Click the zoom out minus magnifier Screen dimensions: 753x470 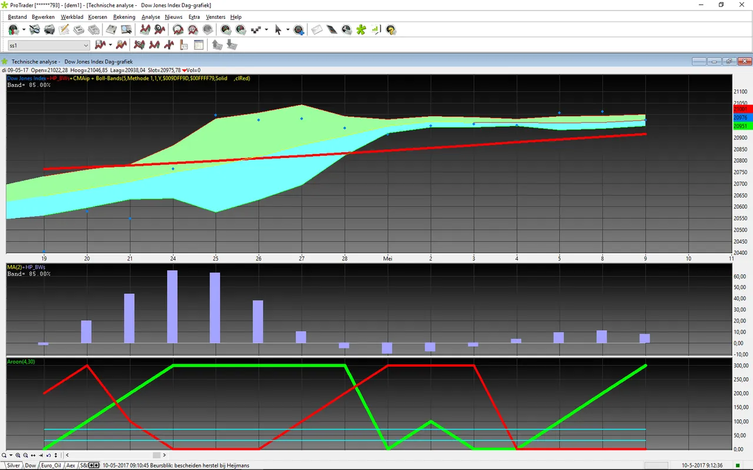pyautogui.click(x=25, y=455)
